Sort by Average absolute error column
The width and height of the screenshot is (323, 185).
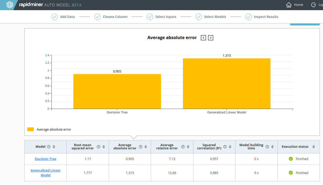click(146, 147)
